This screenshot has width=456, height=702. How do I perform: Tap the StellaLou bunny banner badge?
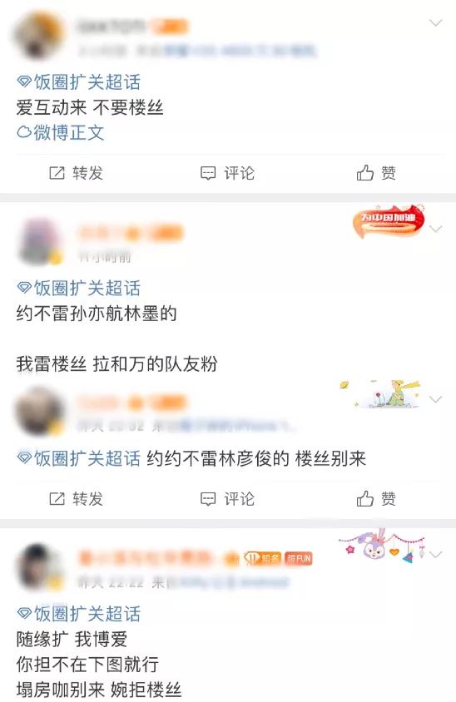coord(381,546)
